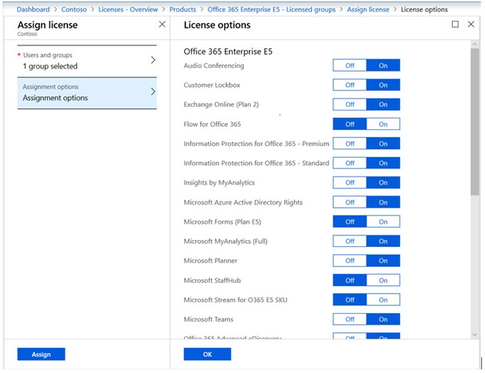The image size is (485, 373).
Task: Open Assignment options chevron
Action: click(x=152, y=92)
